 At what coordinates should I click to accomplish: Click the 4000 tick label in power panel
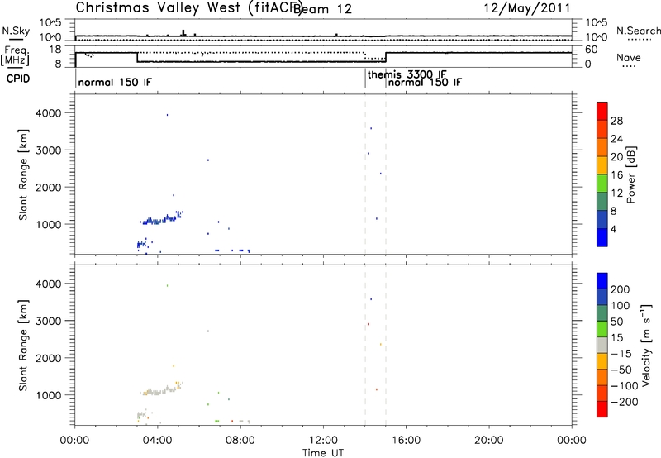49,113
